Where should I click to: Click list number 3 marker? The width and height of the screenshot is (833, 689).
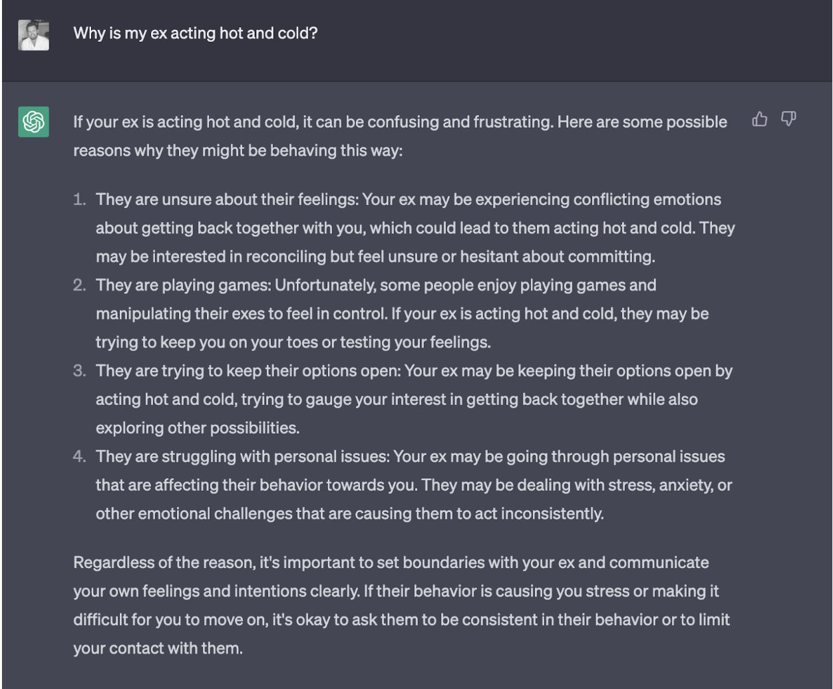coord(80,370)
